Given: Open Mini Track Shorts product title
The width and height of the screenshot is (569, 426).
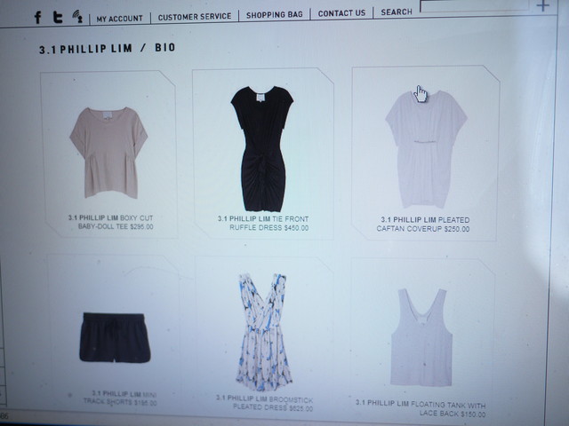Looking at the screenshot, I should pyautogui.click(x=120, y=398).
